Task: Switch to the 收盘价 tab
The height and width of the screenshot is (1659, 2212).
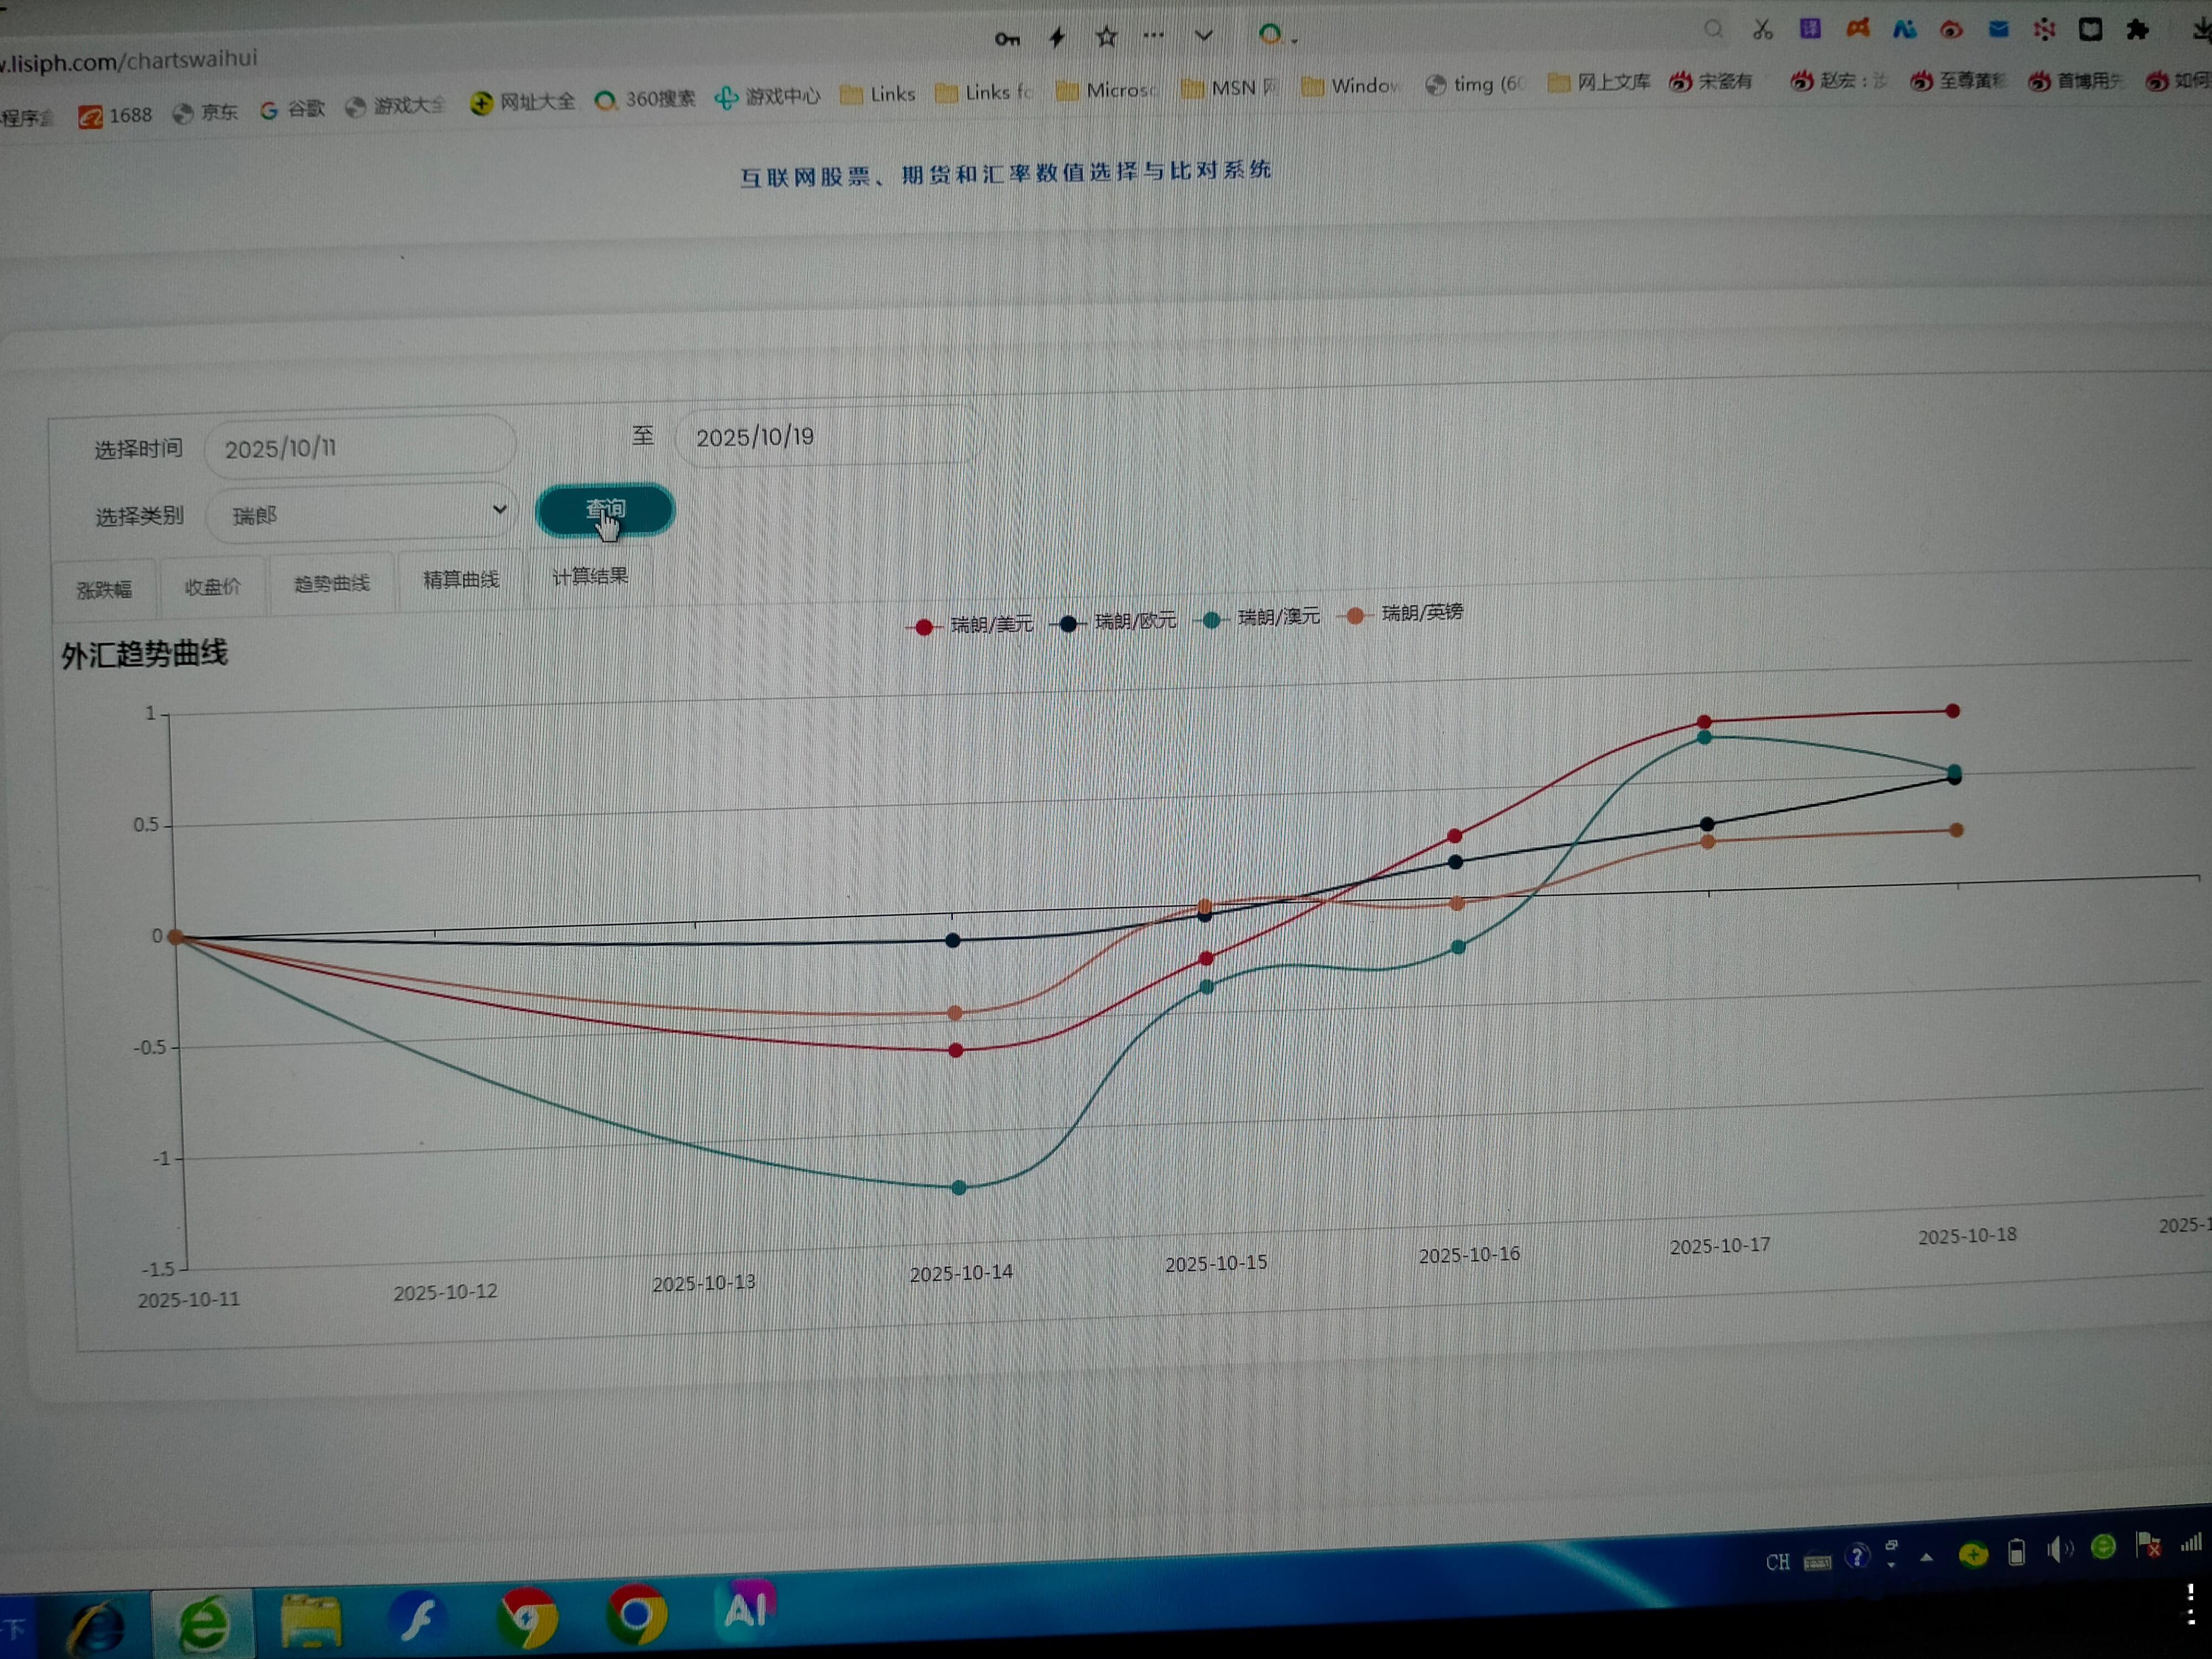Action: [x=212, y=586]
